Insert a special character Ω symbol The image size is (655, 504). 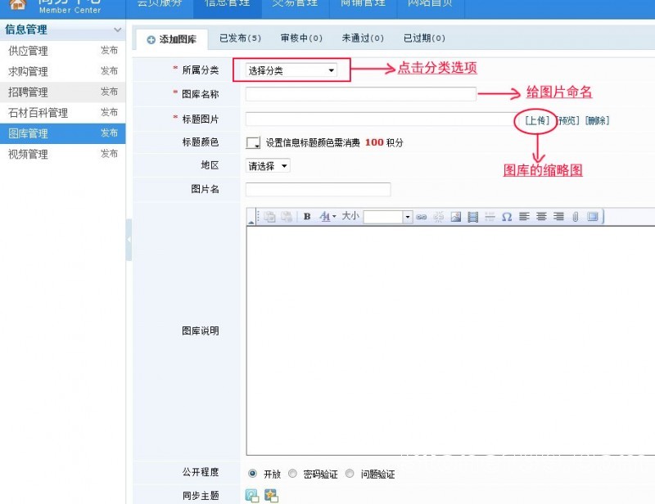pos(506,217)
